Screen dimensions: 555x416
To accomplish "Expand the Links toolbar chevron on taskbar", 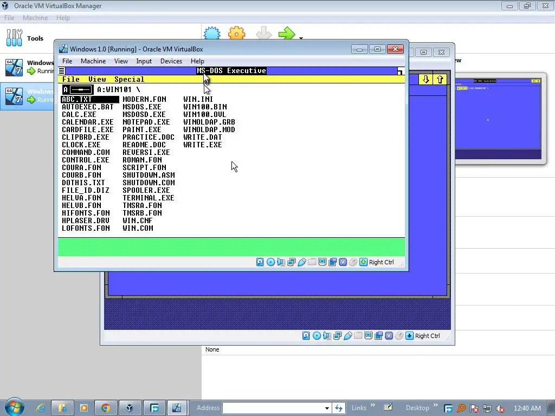I will 373,405.
